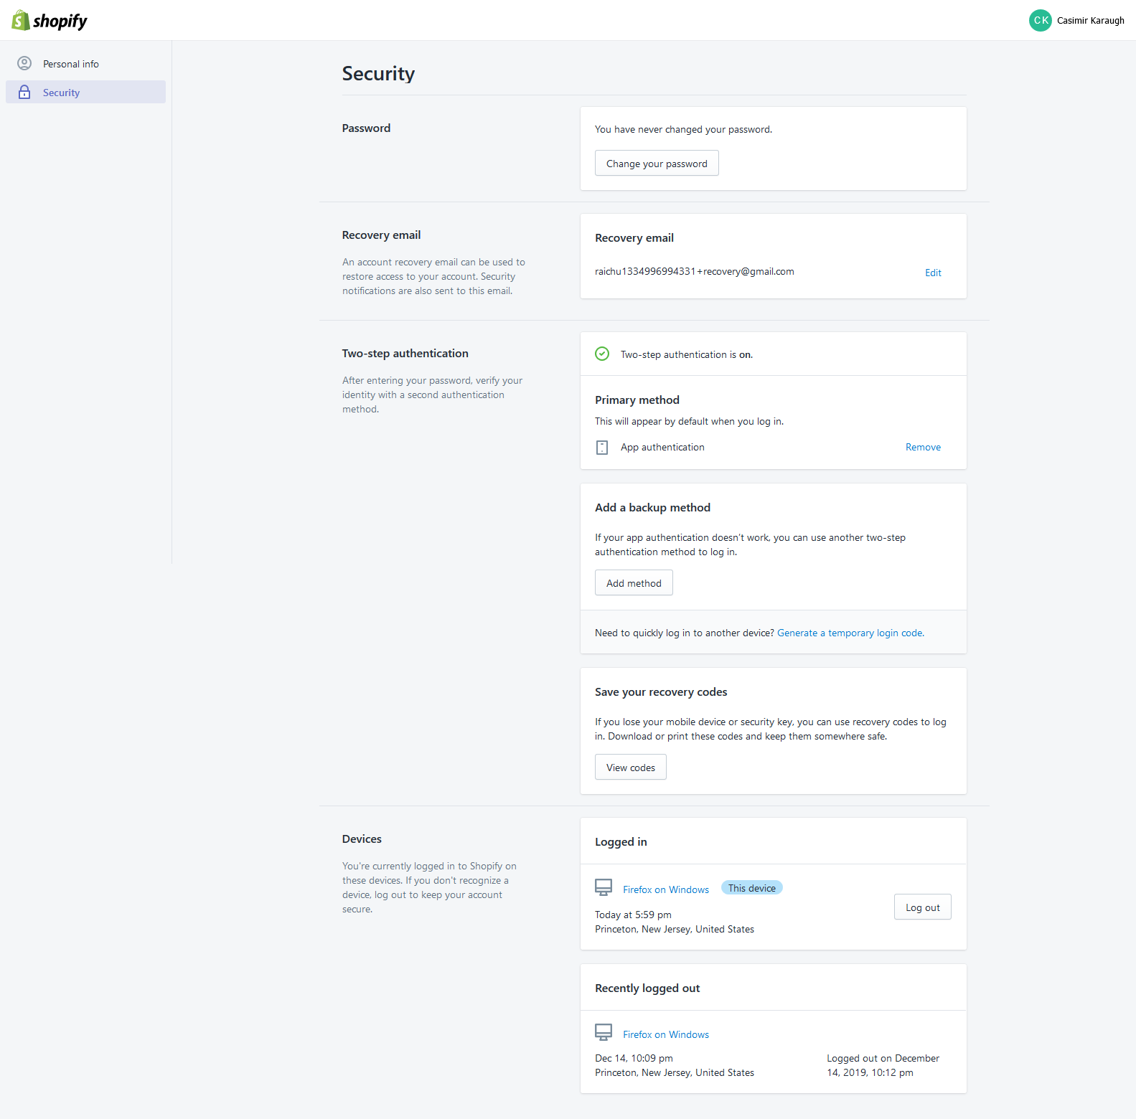Generate a temporary login code

point(850,633)
